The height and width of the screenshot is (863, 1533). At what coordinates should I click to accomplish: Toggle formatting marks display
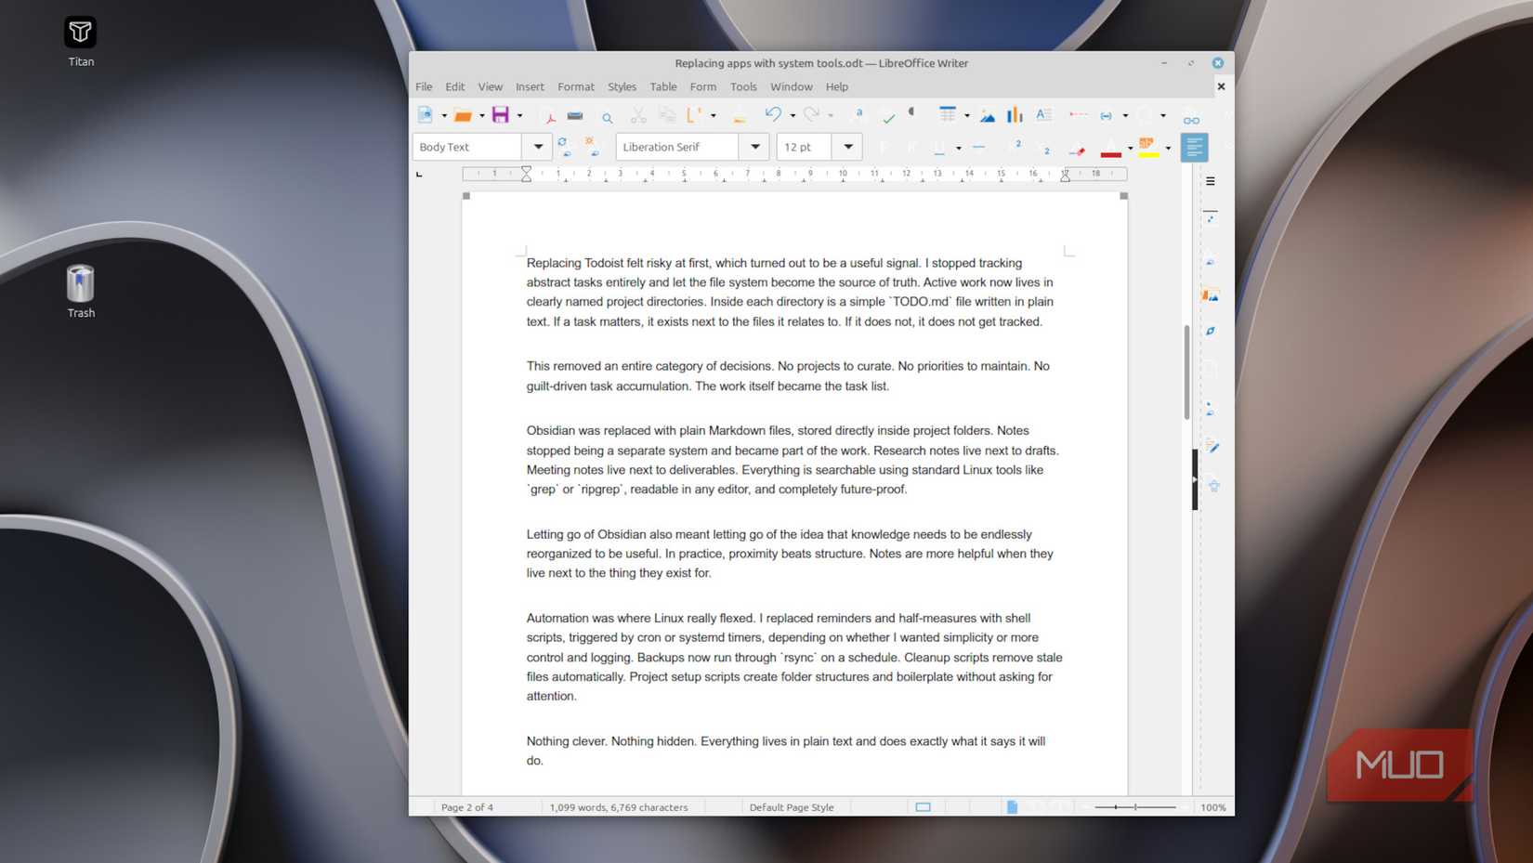(911, 115)
